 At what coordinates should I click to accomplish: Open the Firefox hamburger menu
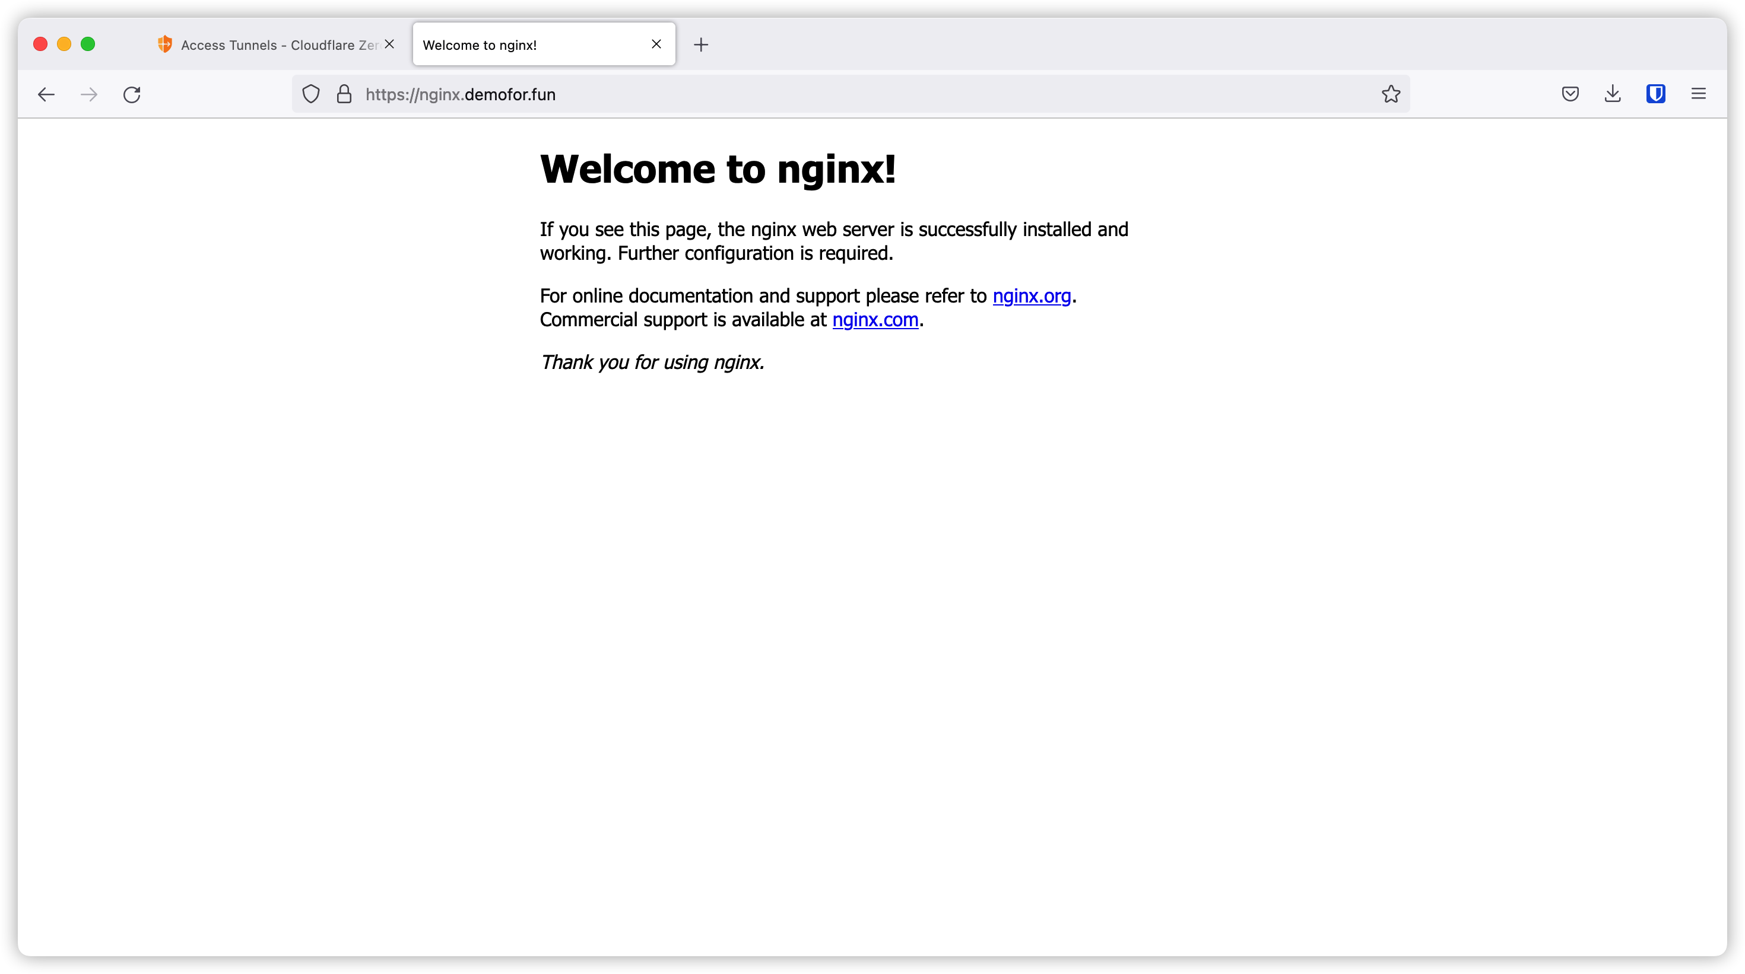point(1698,94)
